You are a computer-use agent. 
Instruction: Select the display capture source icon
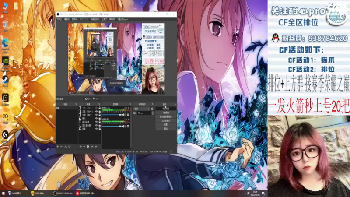pos(80,125)
